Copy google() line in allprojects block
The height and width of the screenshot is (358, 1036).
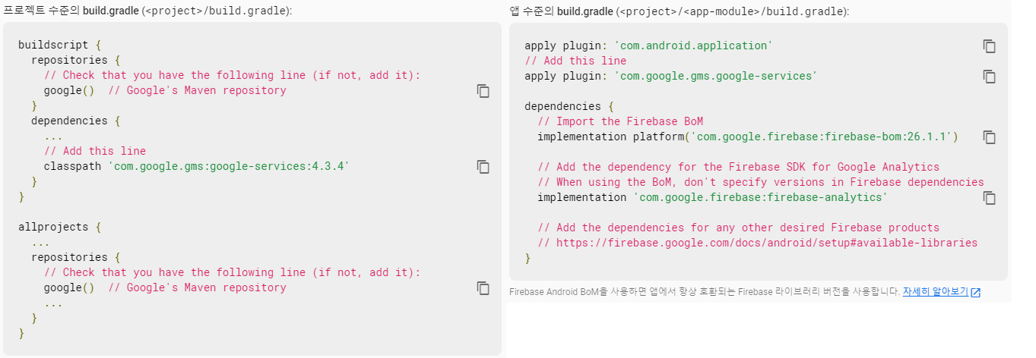pos(483,288)
